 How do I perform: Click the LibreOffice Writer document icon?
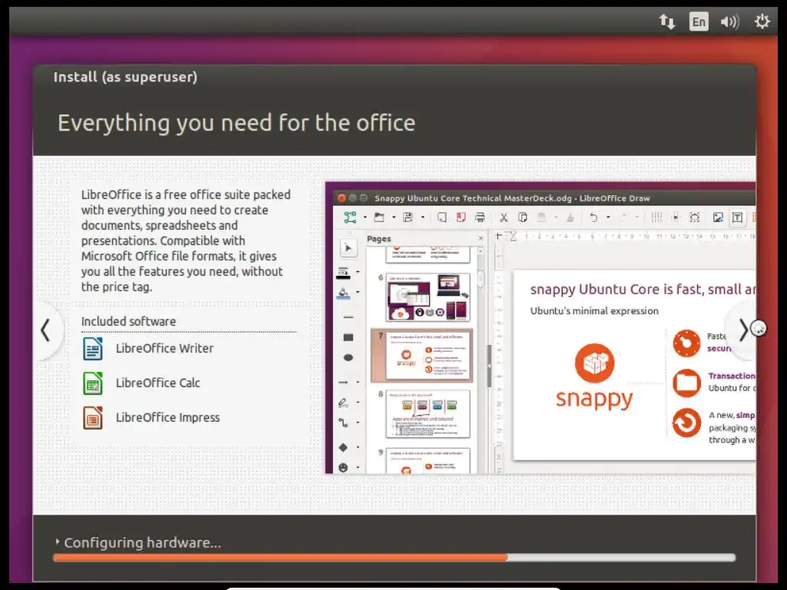tap(93, 348)
